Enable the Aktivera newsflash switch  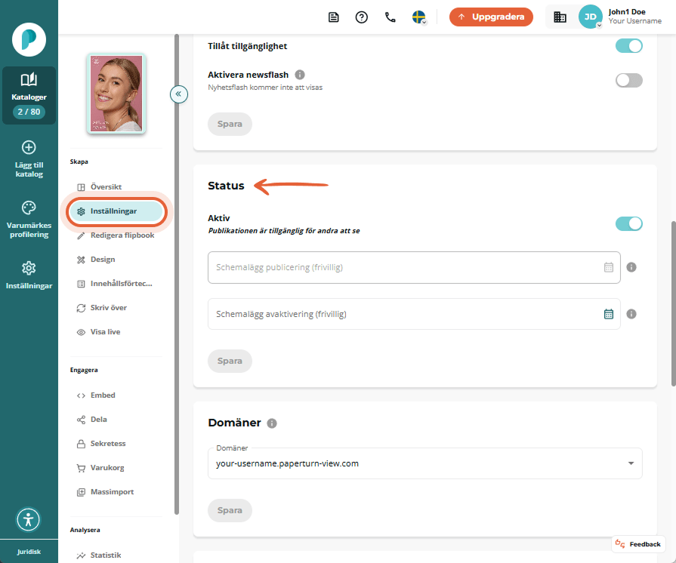click(628, 80)
